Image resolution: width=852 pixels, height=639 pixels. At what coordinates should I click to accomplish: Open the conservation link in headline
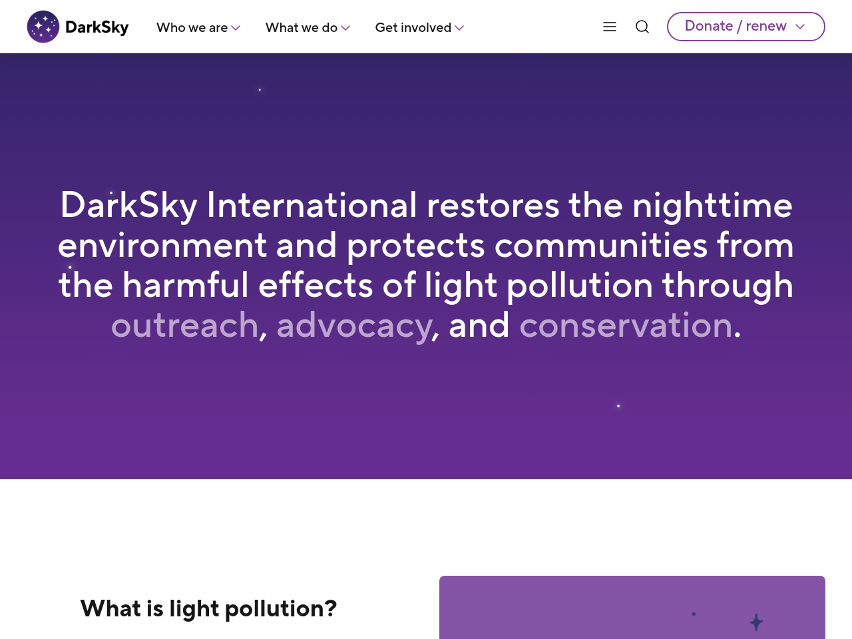tap(626, 325)
